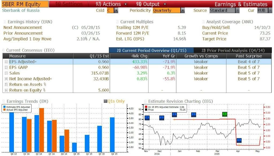The width and height of the screenshot is (274, 156).
Task: Click the blue estimate bar for Q1 15
Action: coord(74,147)
